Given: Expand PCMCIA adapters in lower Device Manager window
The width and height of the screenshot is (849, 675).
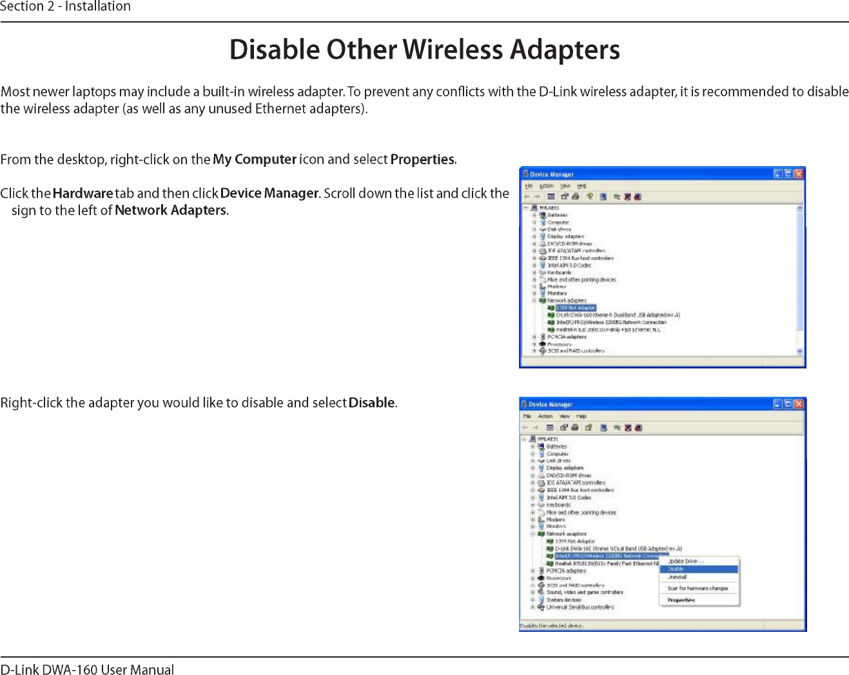Looking at the screenshot, I should click(532, 571).
